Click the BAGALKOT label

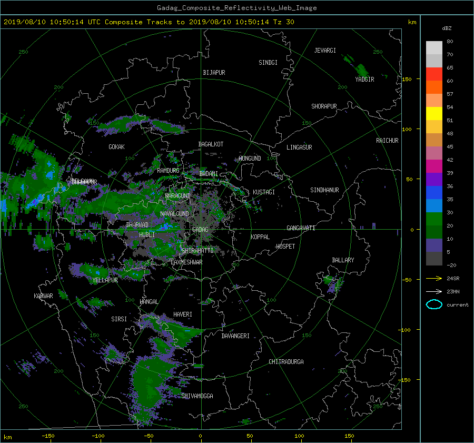(211, 144)
